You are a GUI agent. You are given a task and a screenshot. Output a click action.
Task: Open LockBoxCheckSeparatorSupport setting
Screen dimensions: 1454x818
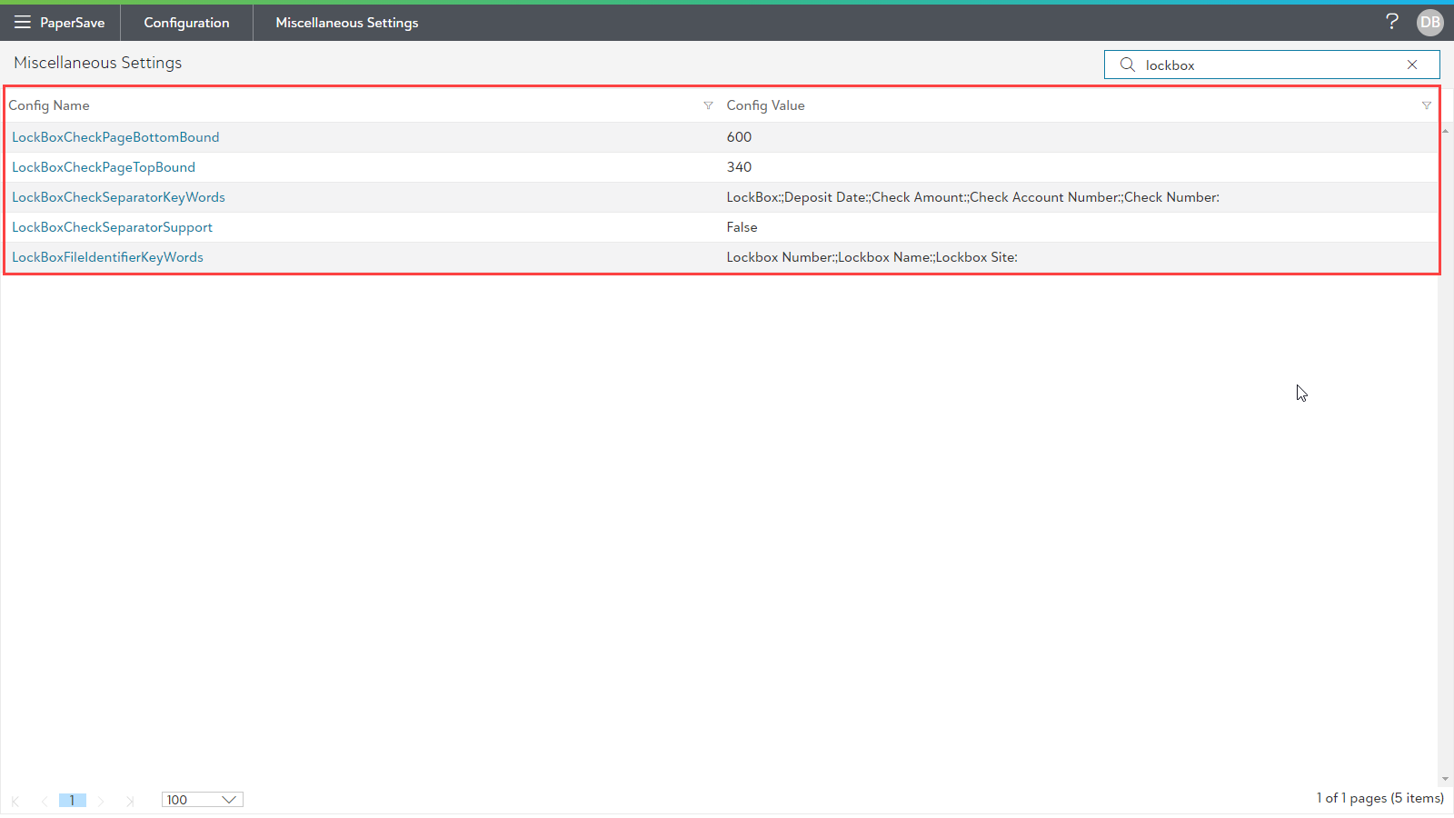pos(112,227)
